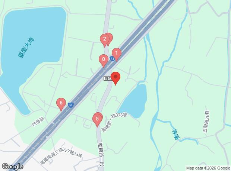Click the Map data ©2026 Google text
Image resolution: width=231 pixels, height=171 pixels.
208,168
